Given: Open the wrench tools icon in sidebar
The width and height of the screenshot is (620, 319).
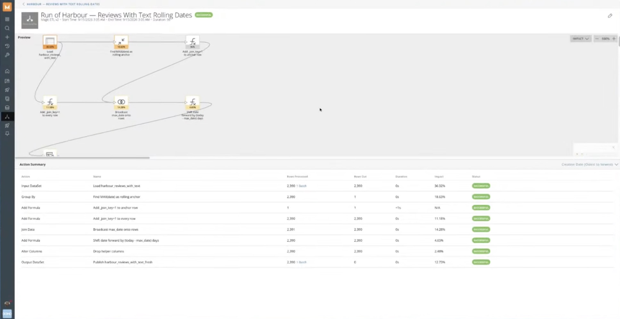Looking at the screenshot, I should click(x=7, y=55).
